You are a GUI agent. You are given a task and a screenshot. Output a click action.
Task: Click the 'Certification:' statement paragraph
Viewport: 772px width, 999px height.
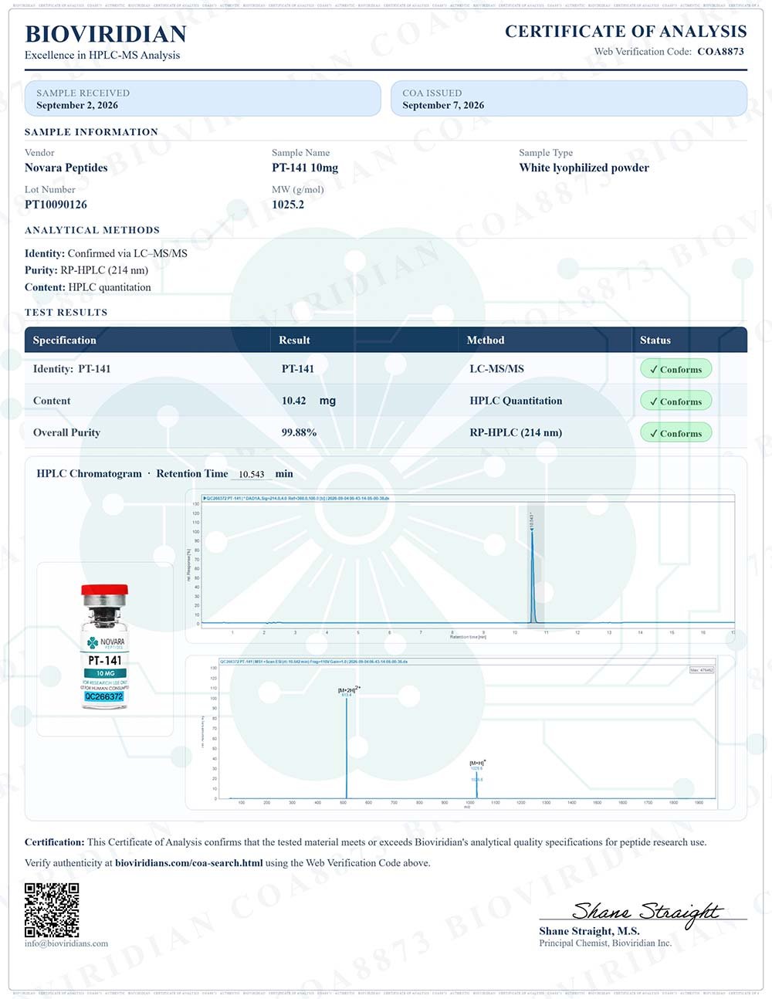[365, 842]
